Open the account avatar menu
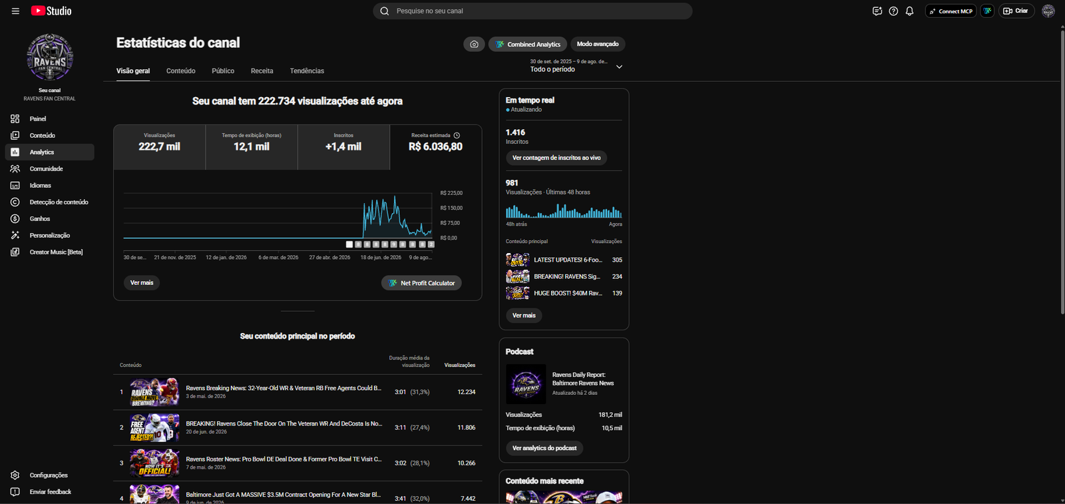1065x504 pixels. (1048, 11)
